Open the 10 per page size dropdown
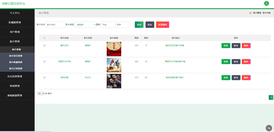Screen dimensions: 274x132 coord(41,94)
